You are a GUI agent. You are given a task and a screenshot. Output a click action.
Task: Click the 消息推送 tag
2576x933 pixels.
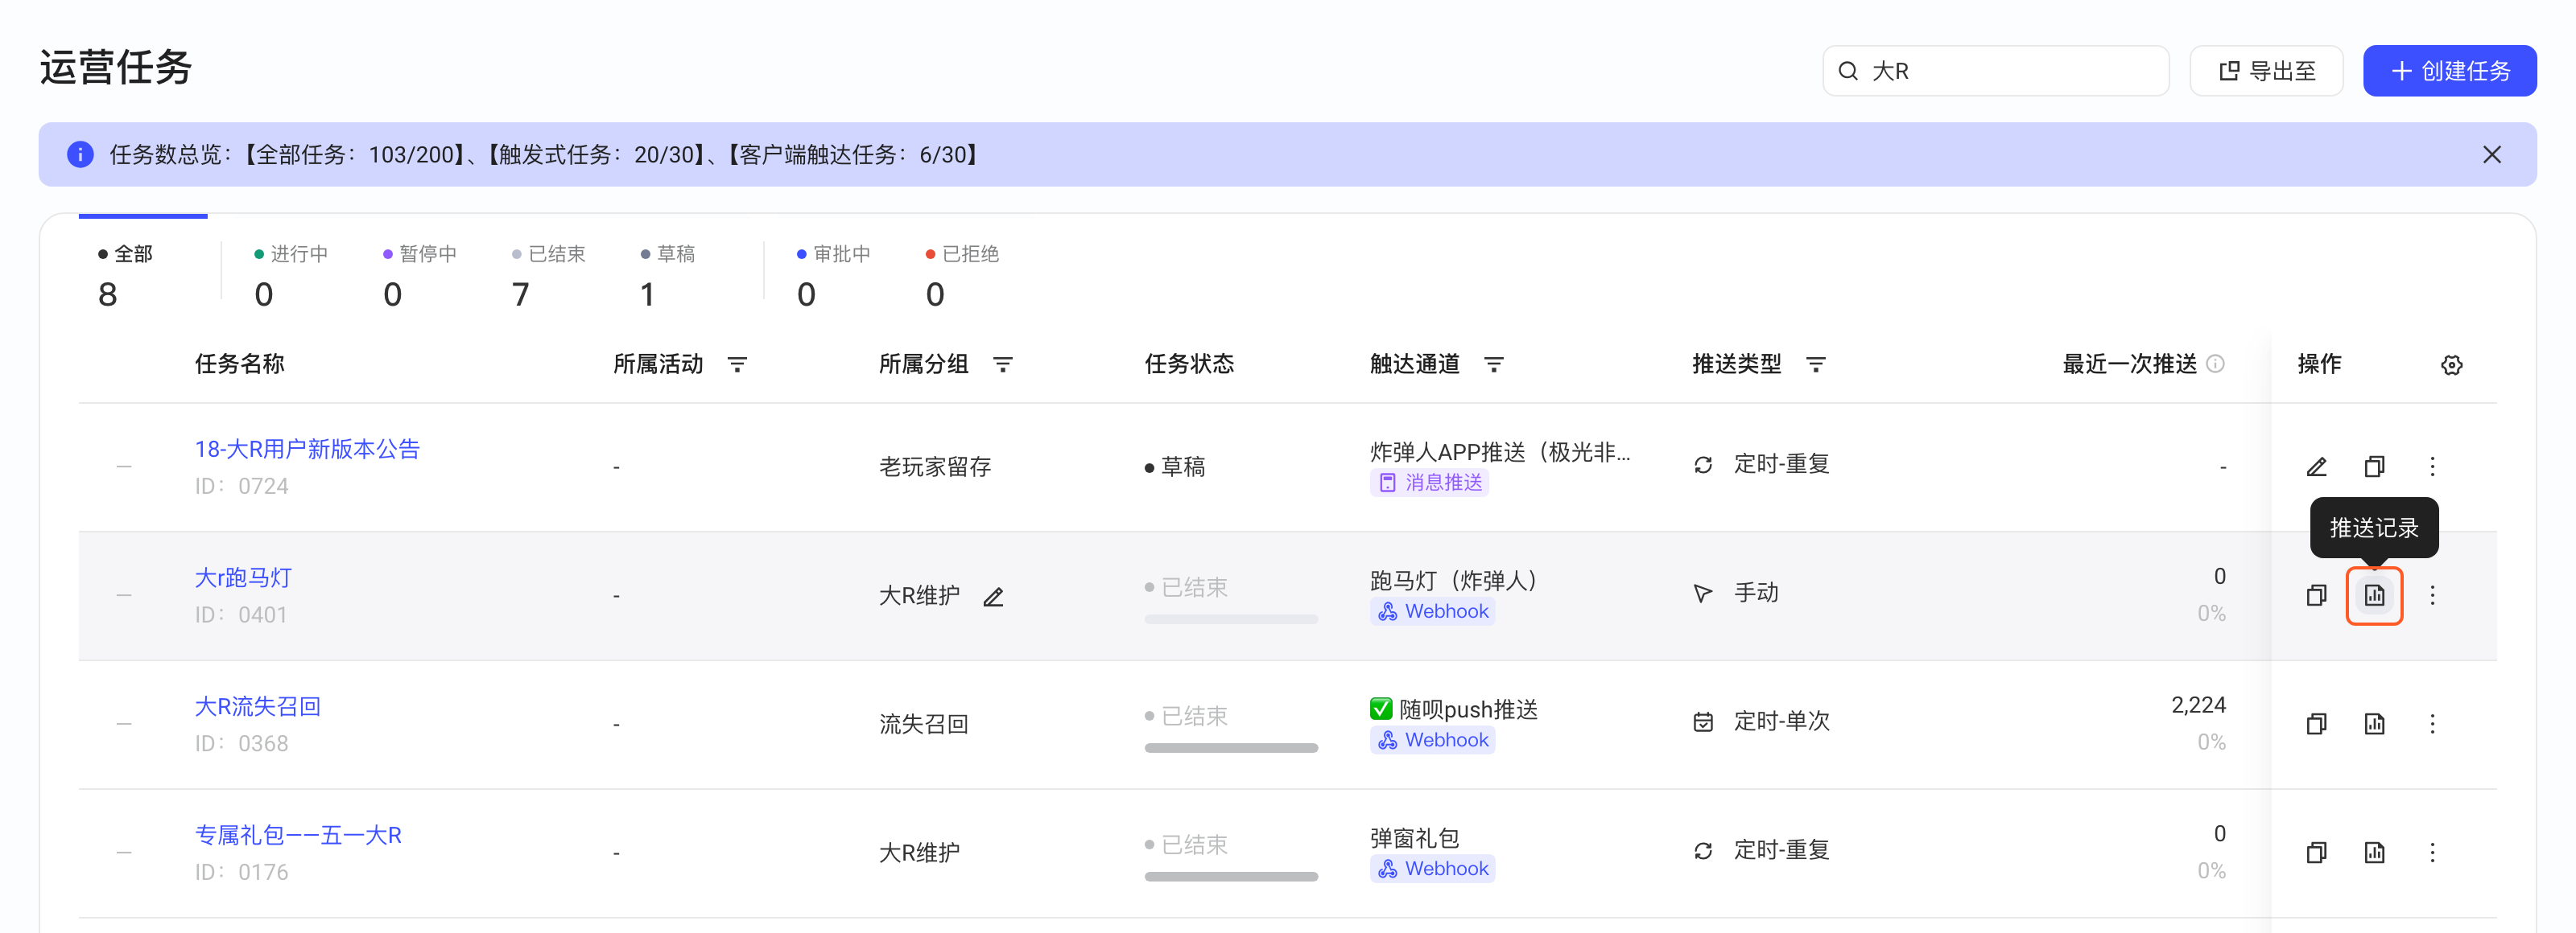coord(1429,483)
